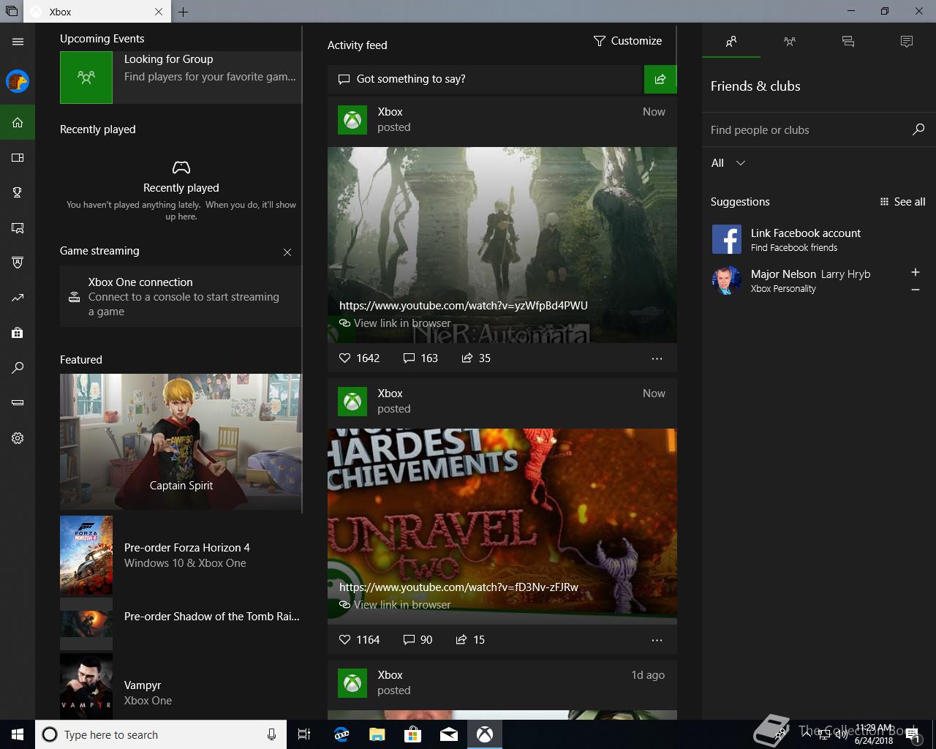Open Settings gear in sidebar
The height and width of the screenshot is (749, 936).
tap(18, 438)
